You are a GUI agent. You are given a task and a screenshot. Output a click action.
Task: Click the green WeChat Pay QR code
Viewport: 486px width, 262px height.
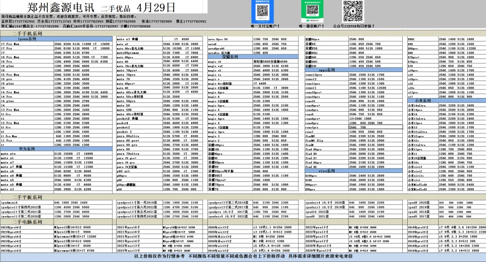pos(312,11)
